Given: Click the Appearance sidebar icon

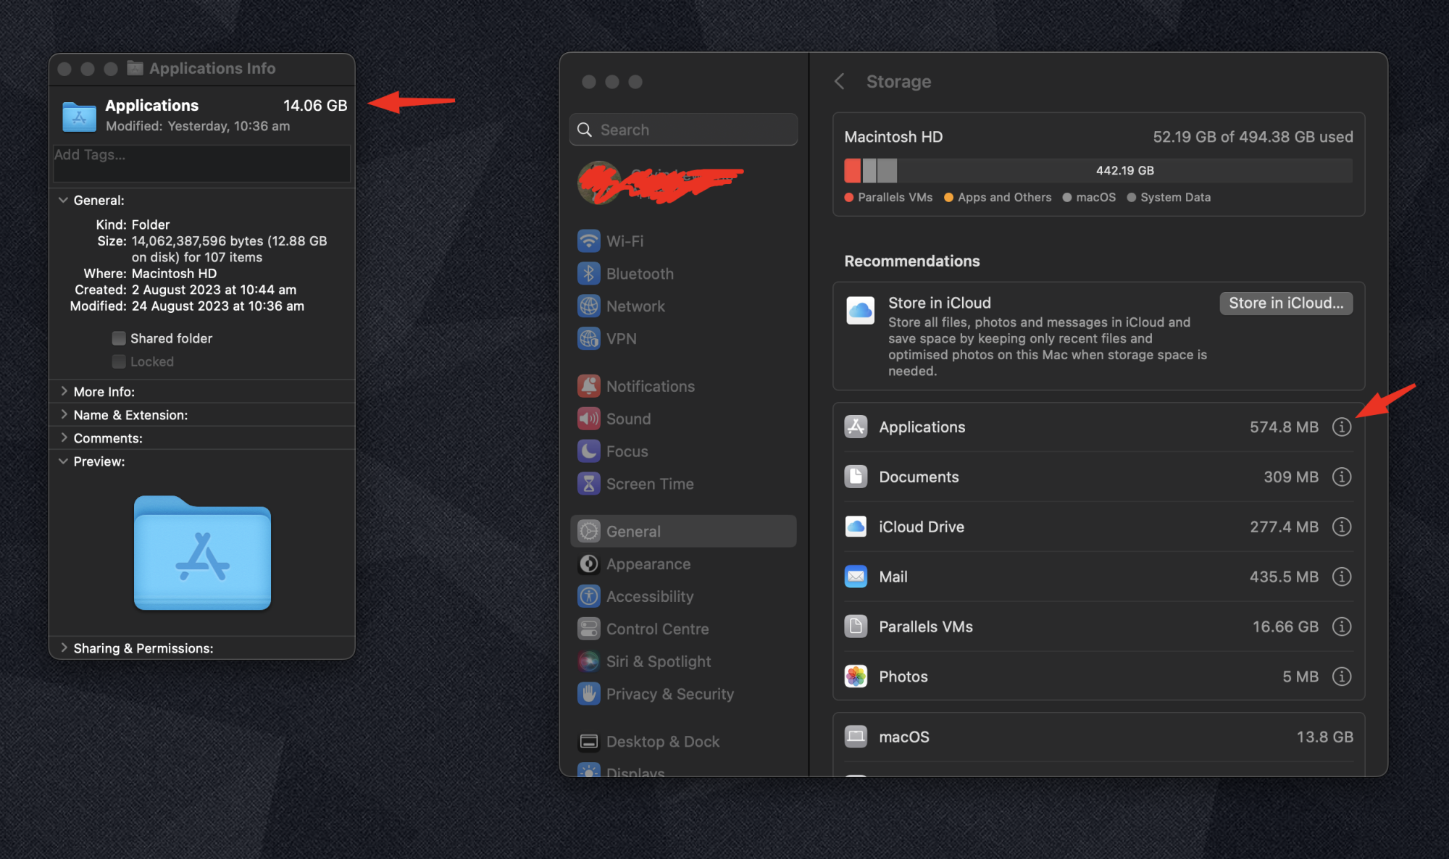Looking at the screenshot, I should pyautogui.click(x=589, y=564).
